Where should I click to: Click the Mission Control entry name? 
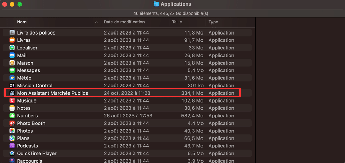[34, 86]
